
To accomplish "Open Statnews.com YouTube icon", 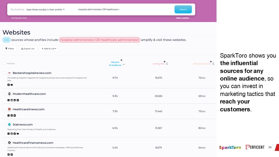I will tap(18, 134).
